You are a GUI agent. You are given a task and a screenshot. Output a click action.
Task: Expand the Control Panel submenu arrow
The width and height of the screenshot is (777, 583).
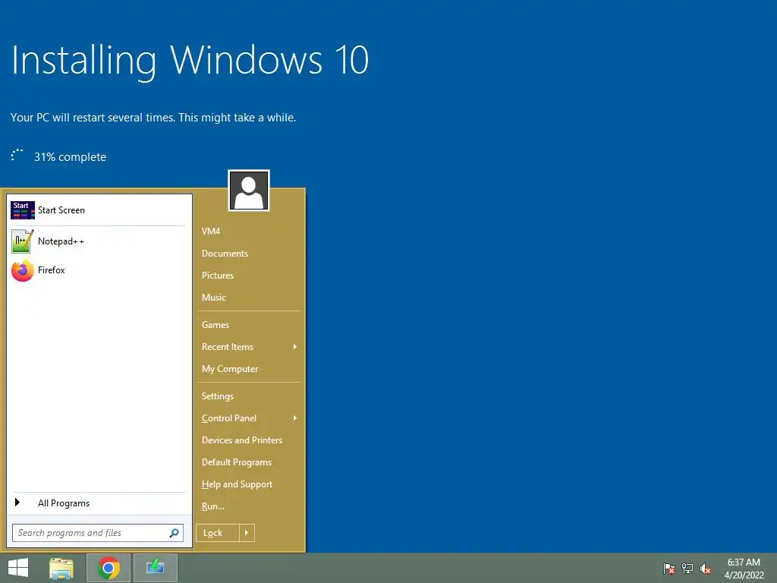click(295, 418)
